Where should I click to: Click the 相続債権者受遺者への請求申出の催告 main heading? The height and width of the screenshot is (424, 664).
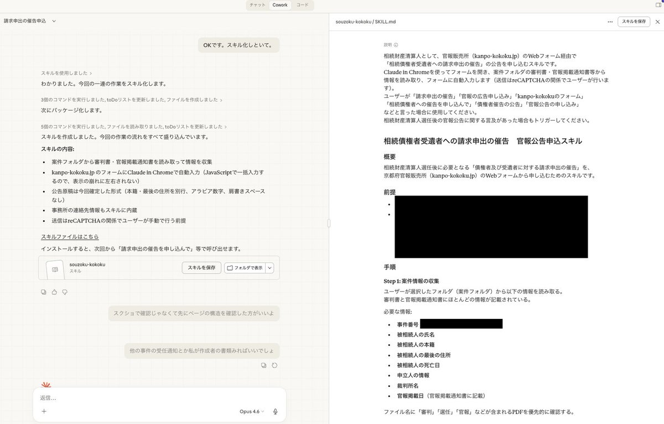(483, 141)
